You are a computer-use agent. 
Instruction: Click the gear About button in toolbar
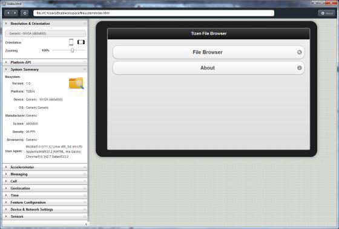[327, 13]
